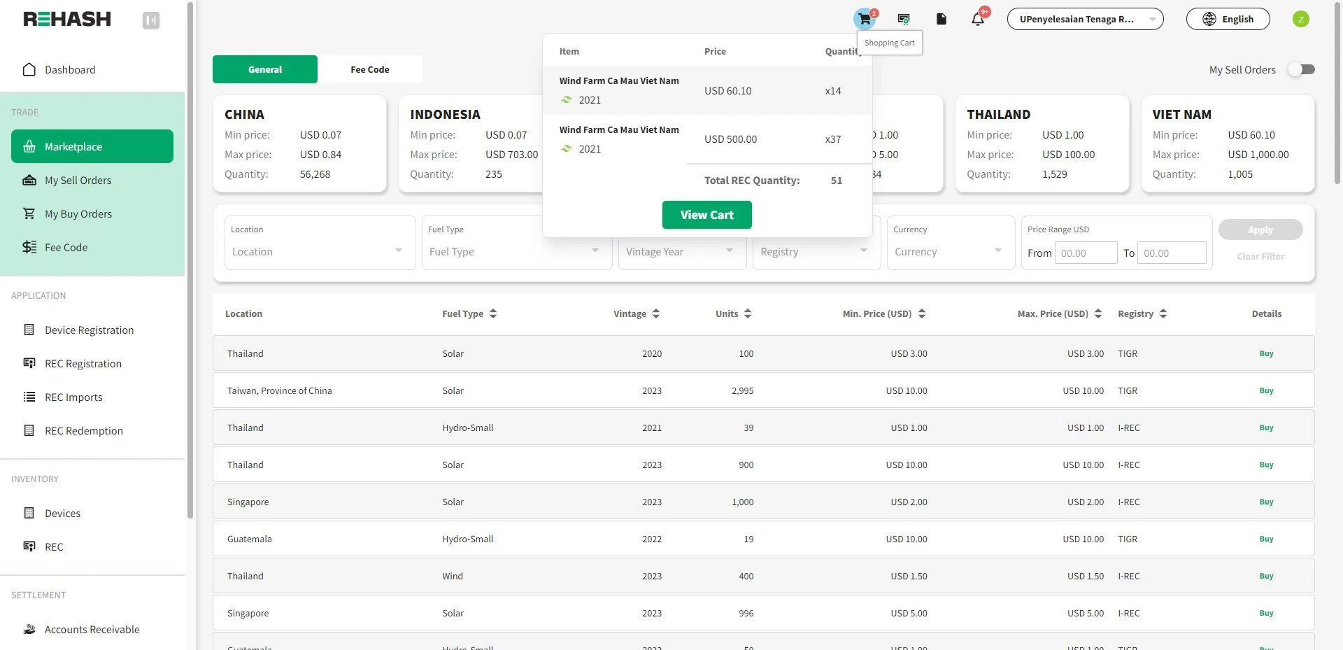Sort by Min. Price (USD) arrows
Image resolution: width=1343 pixels, height=650 pixels.
coord(922,313)
